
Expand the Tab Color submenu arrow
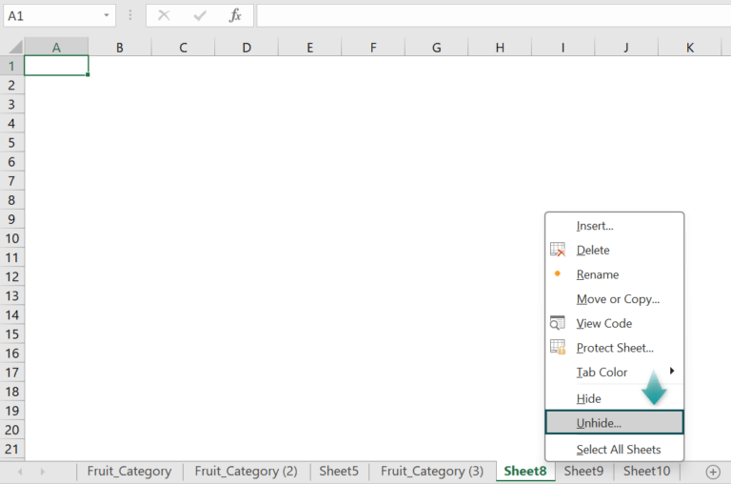[x=672, y=371]
